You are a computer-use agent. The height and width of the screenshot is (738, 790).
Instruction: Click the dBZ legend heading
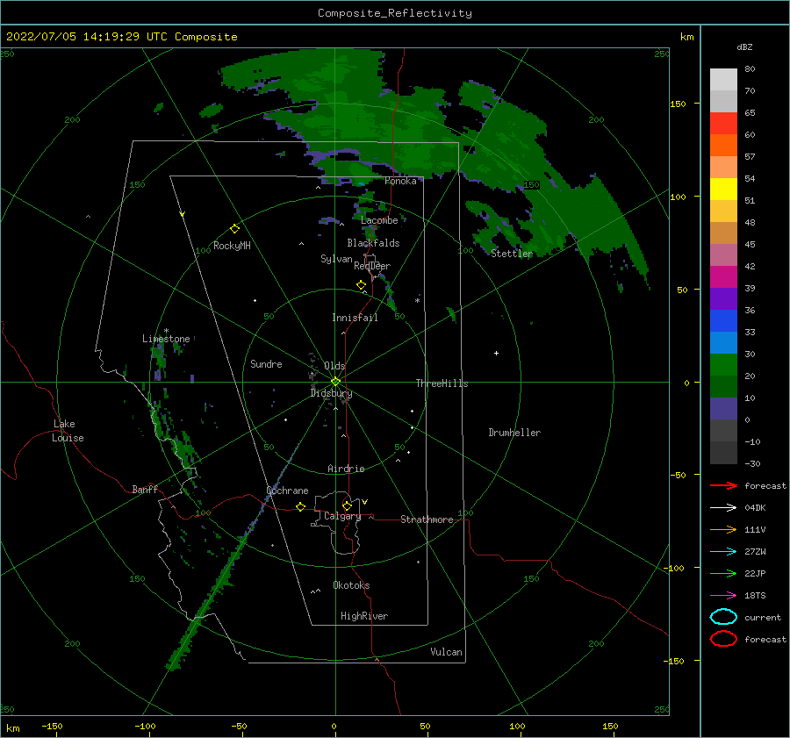coord(744,47)
